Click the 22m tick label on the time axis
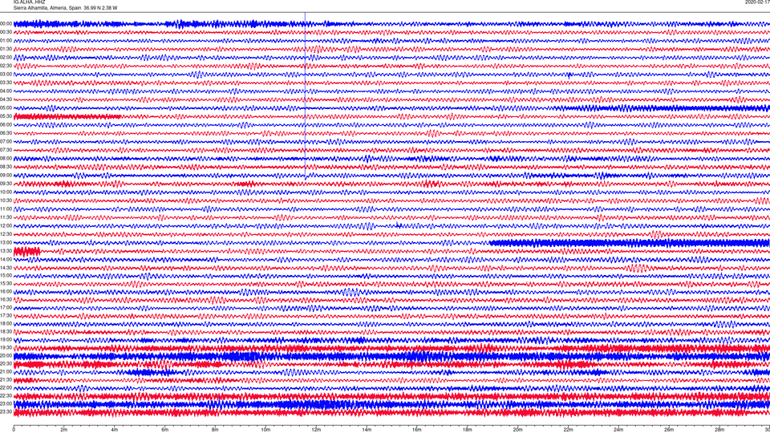Image resolution: width=770 pixels, height=433 pixels. pos(568,430)
